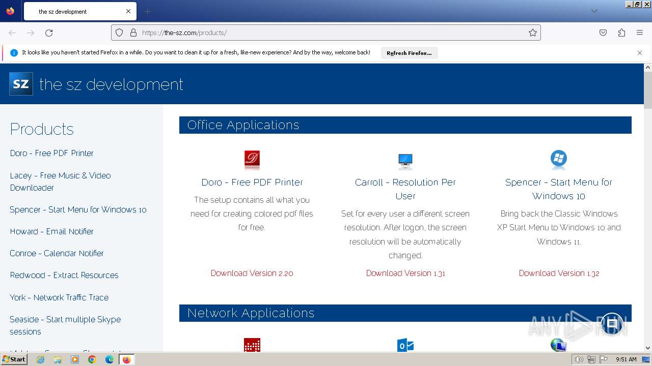
Task: Click the Firefox logo icon in title bar
Action: [10, 11]
